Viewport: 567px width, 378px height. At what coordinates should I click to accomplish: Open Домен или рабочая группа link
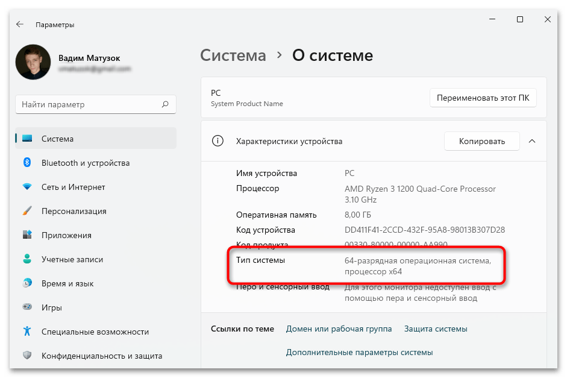339,329
